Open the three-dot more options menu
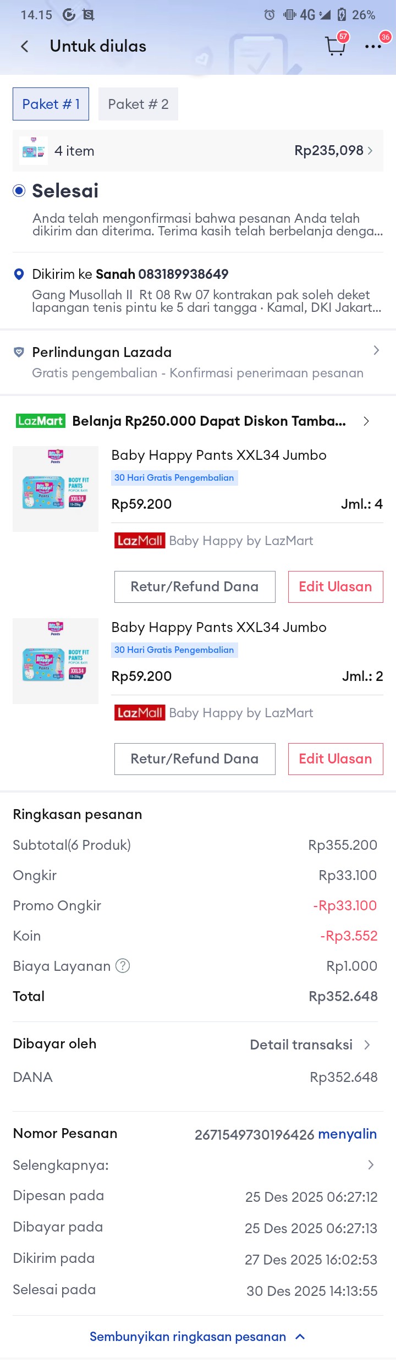This screenshot has width=396, height=1363. [373, 46]
